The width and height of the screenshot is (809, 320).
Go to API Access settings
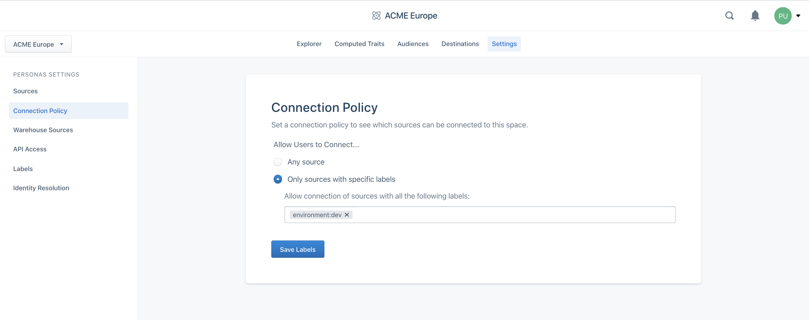point(30,149)
